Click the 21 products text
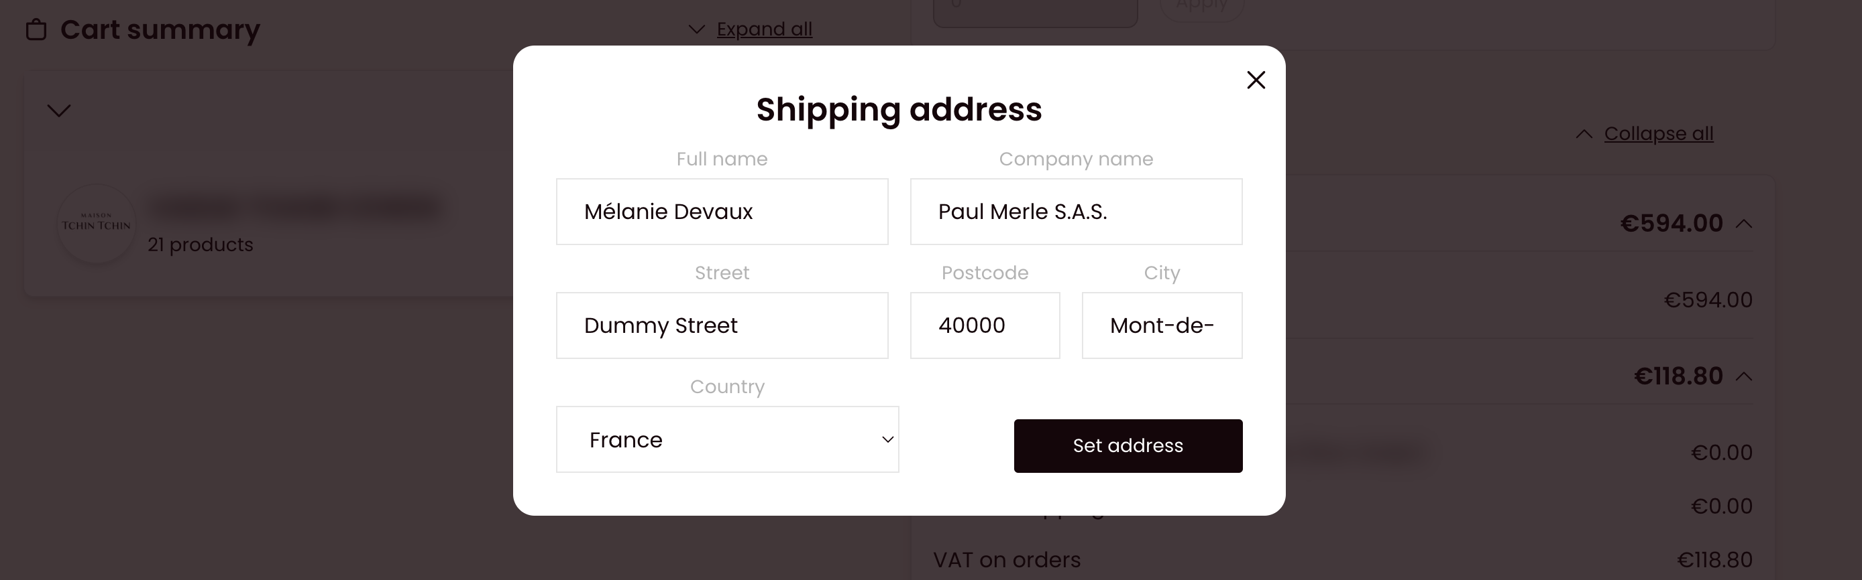The height and width of the screenshot is (580, 1862). coord(201,244)
